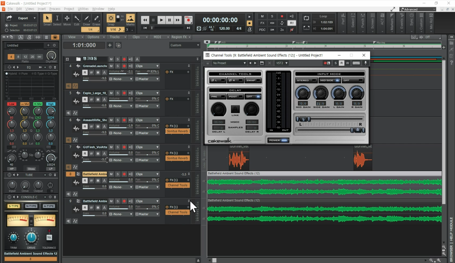Mute the GrenadeLauncher track
This screenshot has width=455, height=263.
pos(111,66)
